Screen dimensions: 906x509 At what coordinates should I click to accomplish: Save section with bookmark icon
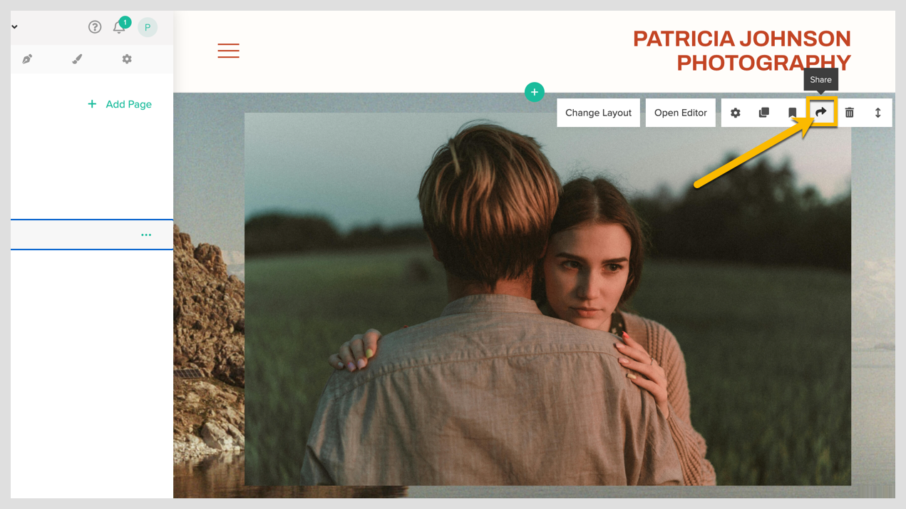pos(792,113)
